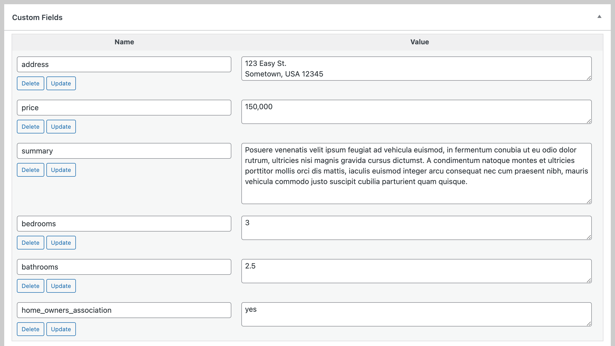
Task: Update the address custom field
Action: pyautogui.click(x=61, y=83)
